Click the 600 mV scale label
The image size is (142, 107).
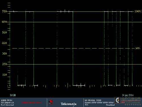[4, 22]
